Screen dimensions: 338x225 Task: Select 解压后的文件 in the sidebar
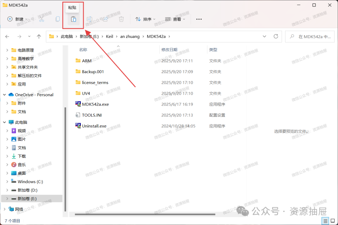(x=29, y=76)
